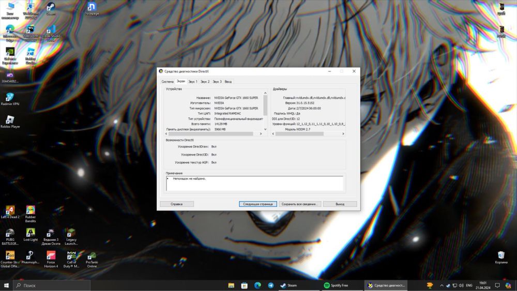517x291 pixels.
Task: Switch to the Звук 2 tab
Action: 205,81
